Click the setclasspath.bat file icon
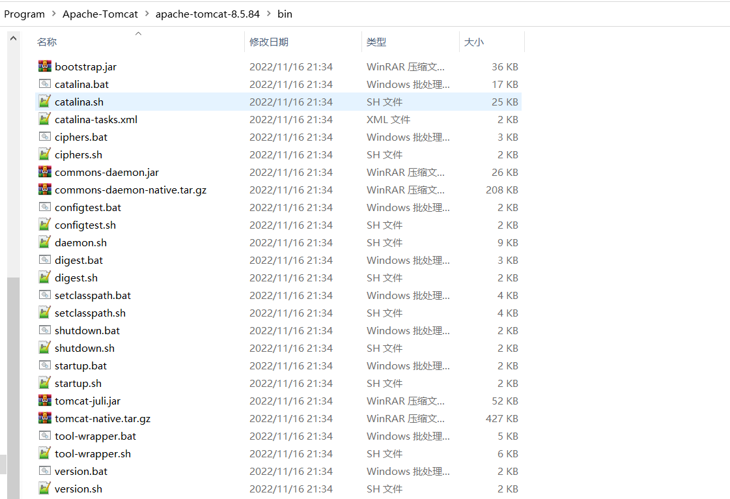The image size is (730, 499). point(45,295)
